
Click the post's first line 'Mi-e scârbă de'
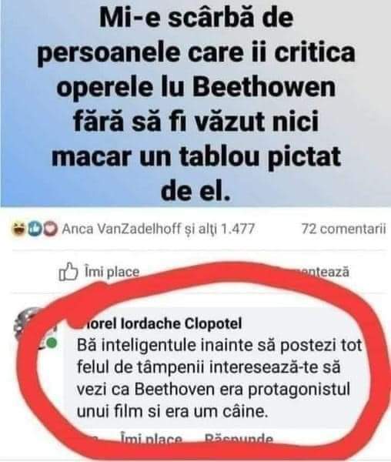tap(196, 17)
